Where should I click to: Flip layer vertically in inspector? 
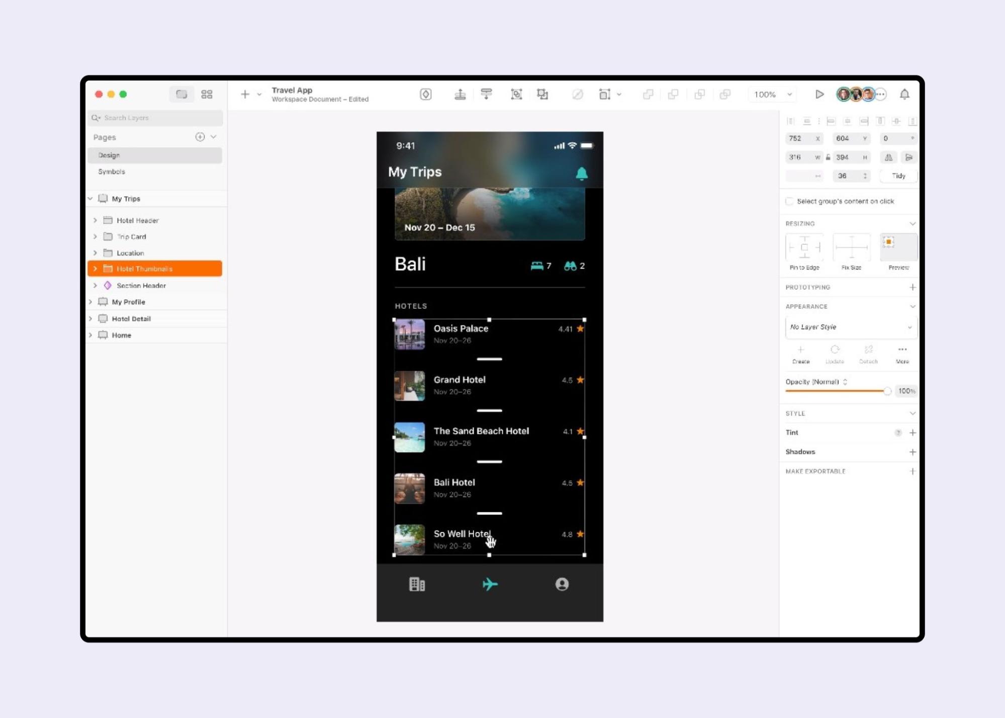click(909, 157)
